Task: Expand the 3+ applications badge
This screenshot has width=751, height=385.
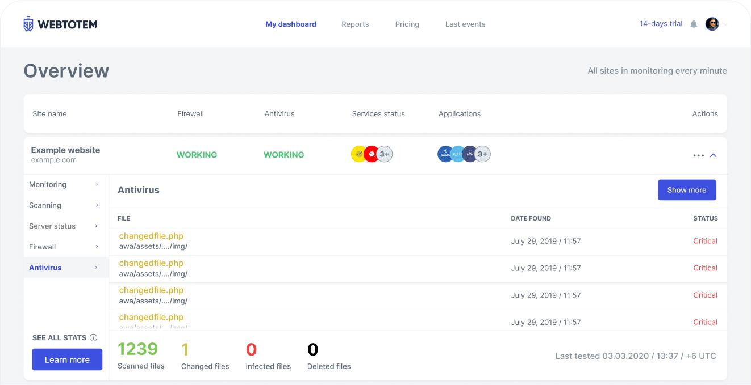Action: click(x=482, y=154)
